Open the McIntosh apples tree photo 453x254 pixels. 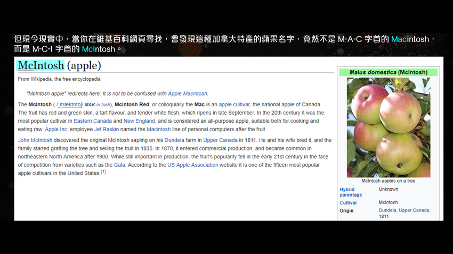click(x=389, y=128)
